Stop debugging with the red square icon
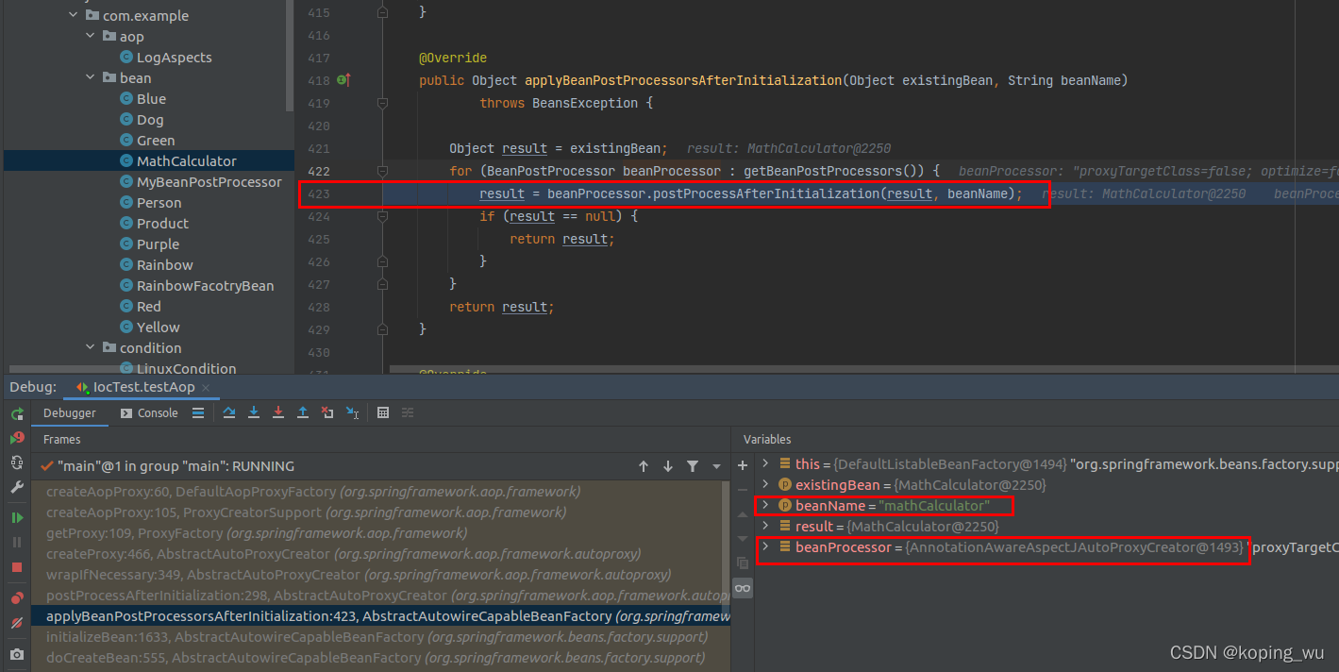This screenshot has height=672, width=1339. 17,567
